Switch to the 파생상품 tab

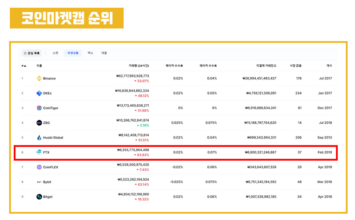click(73, 53)
